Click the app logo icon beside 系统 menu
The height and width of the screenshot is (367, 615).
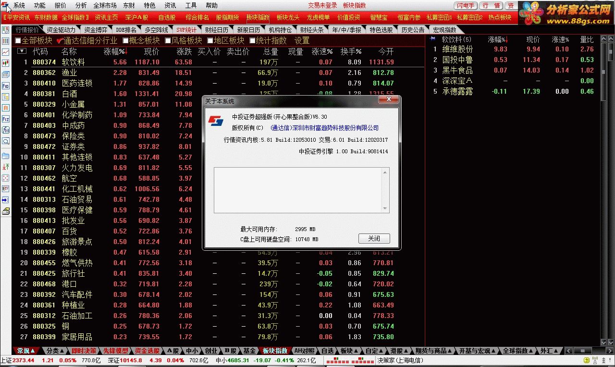pyautogui.click(x=5, y=5)
